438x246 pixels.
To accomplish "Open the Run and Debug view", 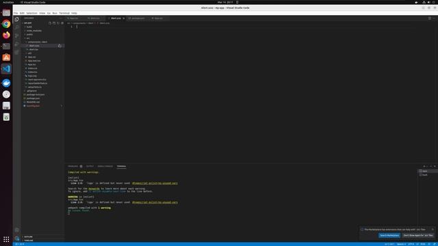I will 16,44.
